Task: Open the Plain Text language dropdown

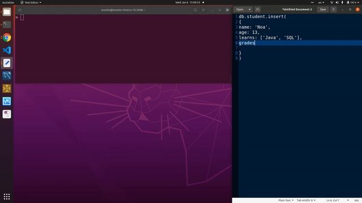Action: (x=286, y=200)
